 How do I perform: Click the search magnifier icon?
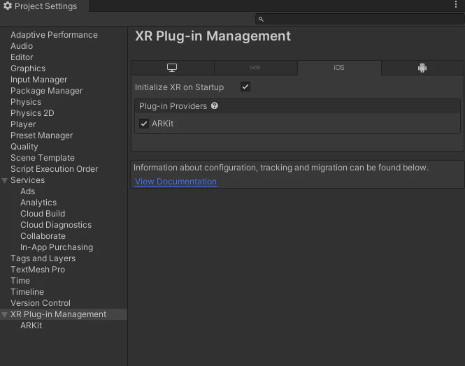pyautogui.click(x=261, y=20)
